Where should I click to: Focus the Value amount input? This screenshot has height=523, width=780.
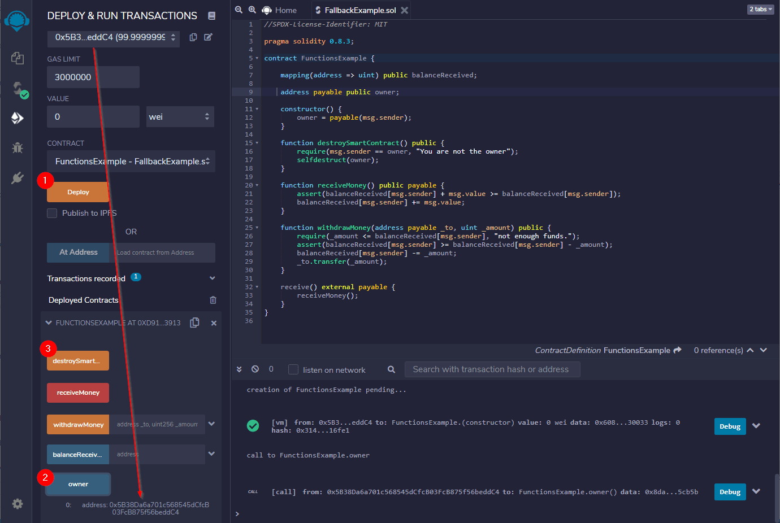93,117
